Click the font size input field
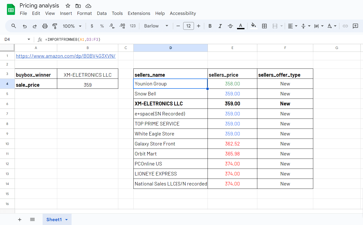The height and width of the screenshot is (225, 363). point(188,26)
